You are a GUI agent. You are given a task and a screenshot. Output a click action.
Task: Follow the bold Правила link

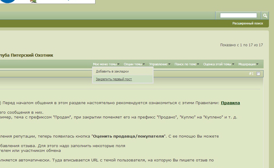click(230, 103)
